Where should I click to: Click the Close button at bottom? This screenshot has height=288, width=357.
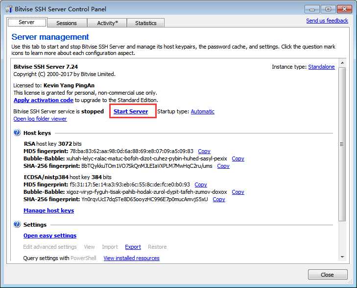(x=328, y=275)
